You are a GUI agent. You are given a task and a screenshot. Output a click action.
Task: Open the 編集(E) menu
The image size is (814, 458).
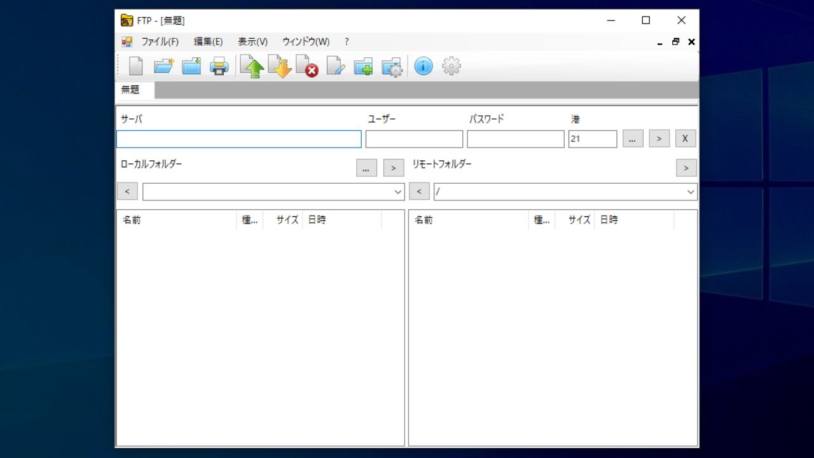click(x=208, y=41)
